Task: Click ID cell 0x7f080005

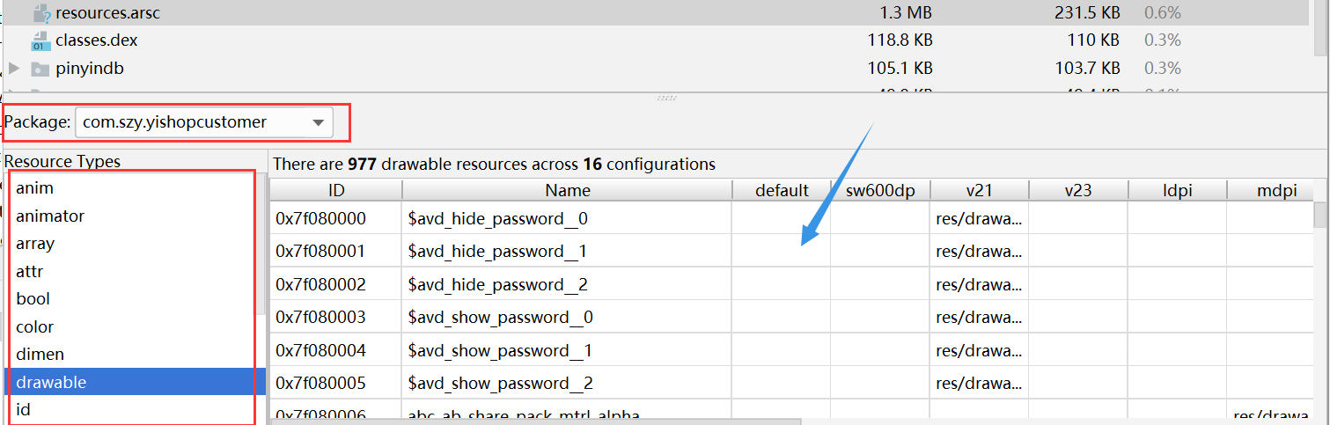Action: (336, 383)
